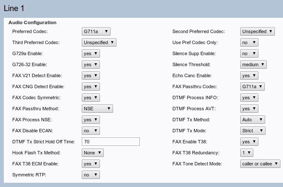This screenshot has height=187, width=283.
Task: Click the DTMF Tx Strict Hold Off Time field
Action: [x=111, y=142]
